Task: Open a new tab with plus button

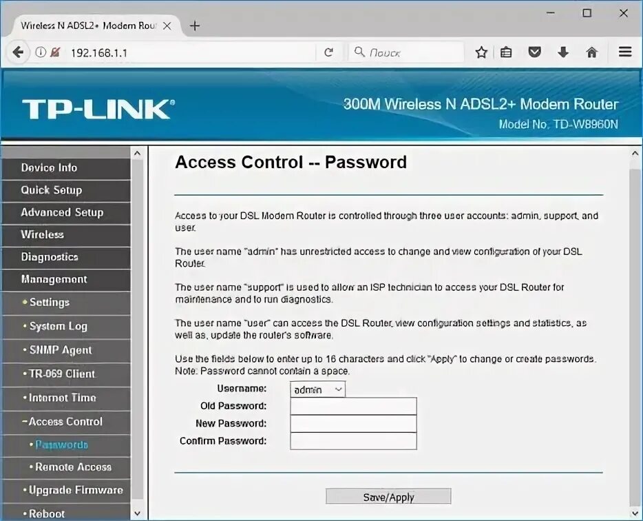Action: click(195, 26)
